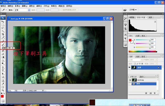This screenshot has width=165, height=106.
Task: Select the Zoom magnifier tool
Action: 3,90
